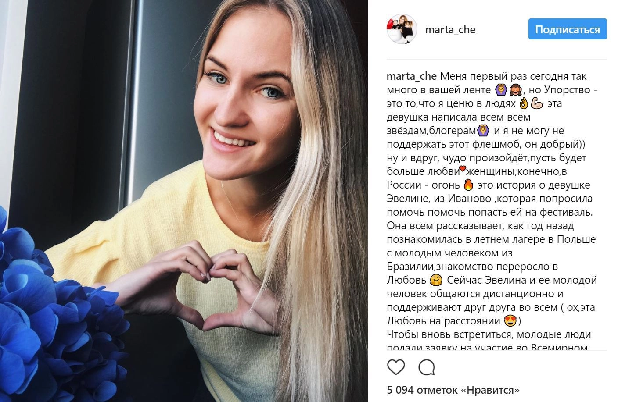Open marta_che profile avatar
This screenshot has height=402, width=618.
tap(402, 29)
